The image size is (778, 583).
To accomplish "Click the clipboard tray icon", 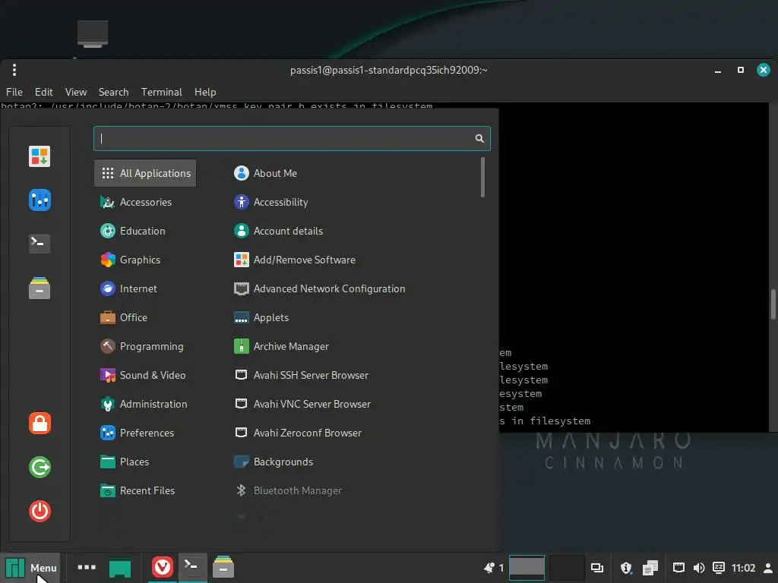I will [x=650, y=568].
